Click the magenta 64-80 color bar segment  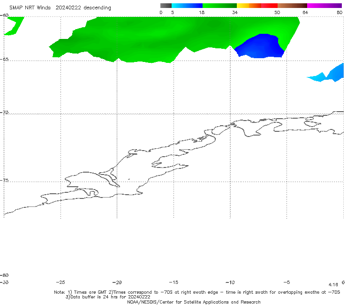[x=324, y=6]
